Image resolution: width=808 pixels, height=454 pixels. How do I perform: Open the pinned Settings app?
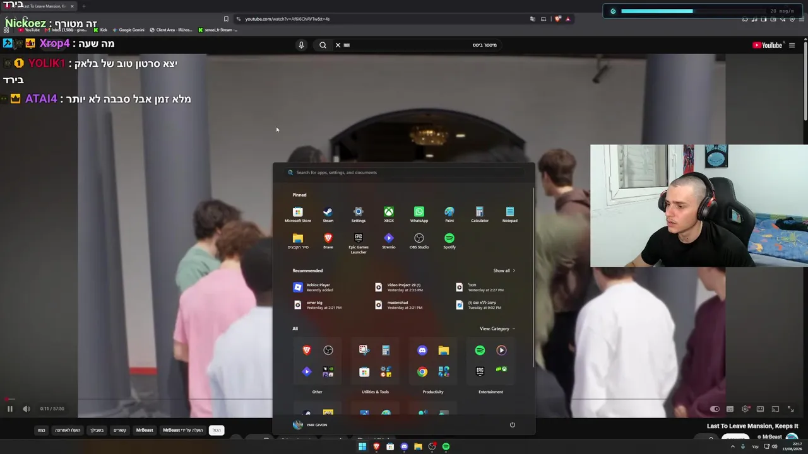(x=359, y=214)
